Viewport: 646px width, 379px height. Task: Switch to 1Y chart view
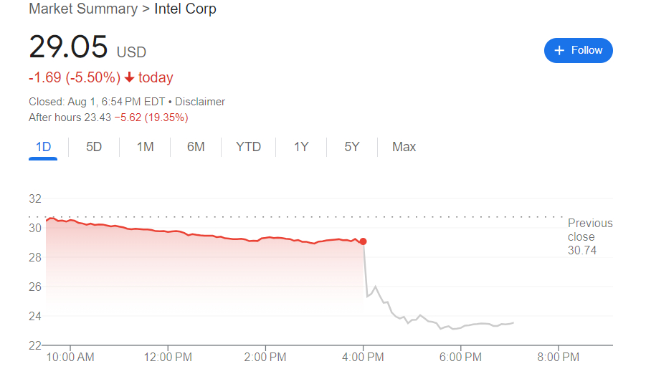click(301, 147)
